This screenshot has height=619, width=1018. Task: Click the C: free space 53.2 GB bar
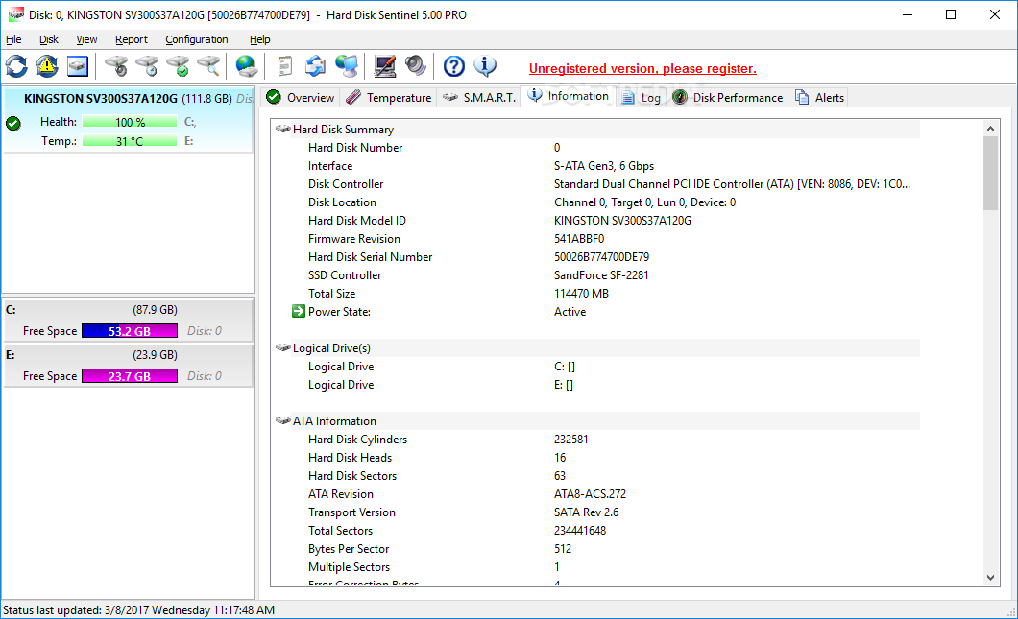[130, 331]
